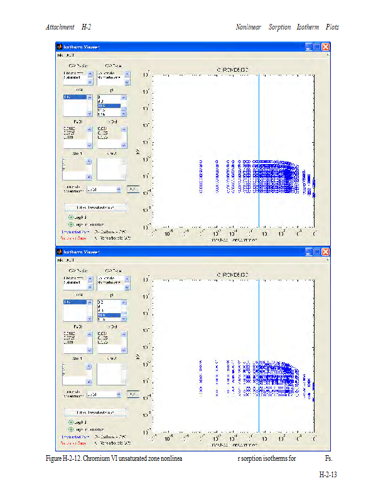The image size is (388, 503).
Task: Click the MATLAB icon in lower window title bar
Action: coord(60,251)
